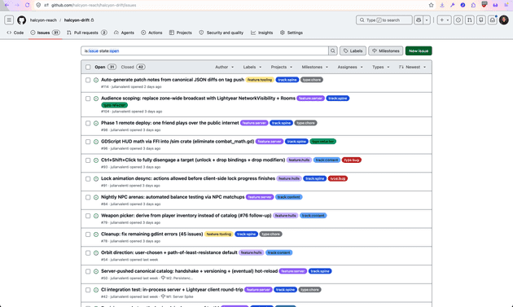Open the Newest sort dropdown
The image size is (513, 307).
(x=412, y=67)
